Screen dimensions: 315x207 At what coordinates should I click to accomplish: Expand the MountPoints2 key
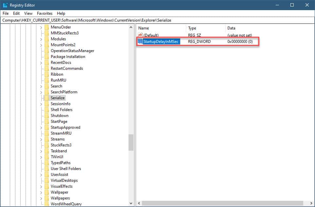click(41, 45)
